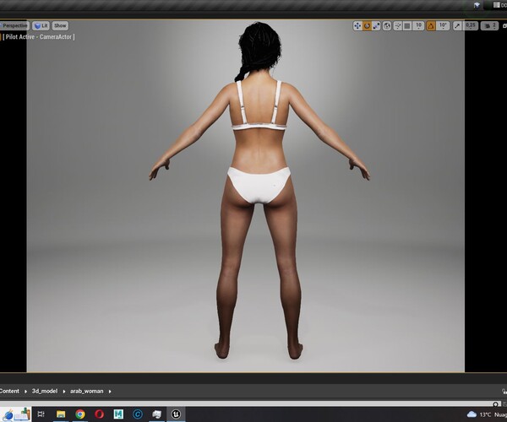Click the weather cloud tray icon

(x=472, y=414)
